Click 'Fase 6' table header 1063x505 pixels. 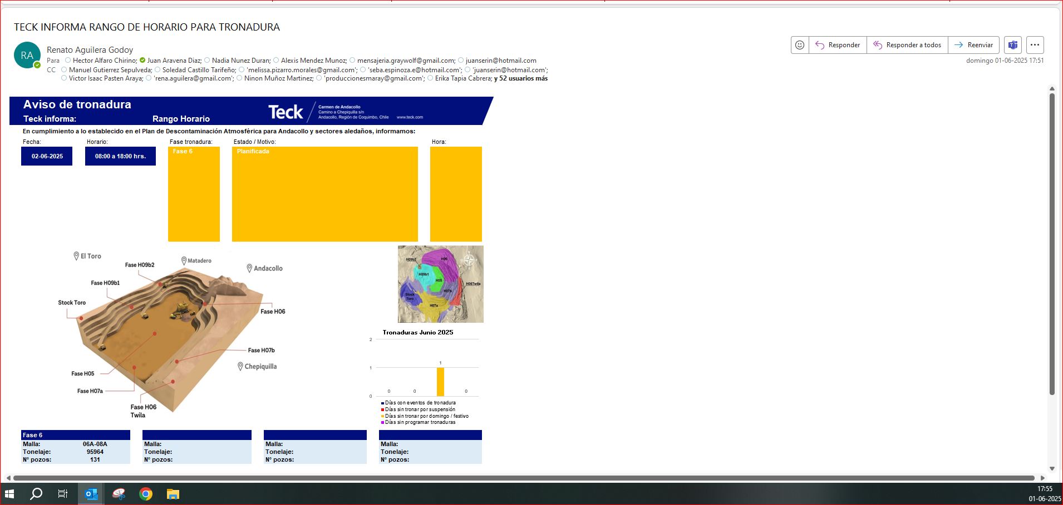pyautogui.click(x=76, y=435)
